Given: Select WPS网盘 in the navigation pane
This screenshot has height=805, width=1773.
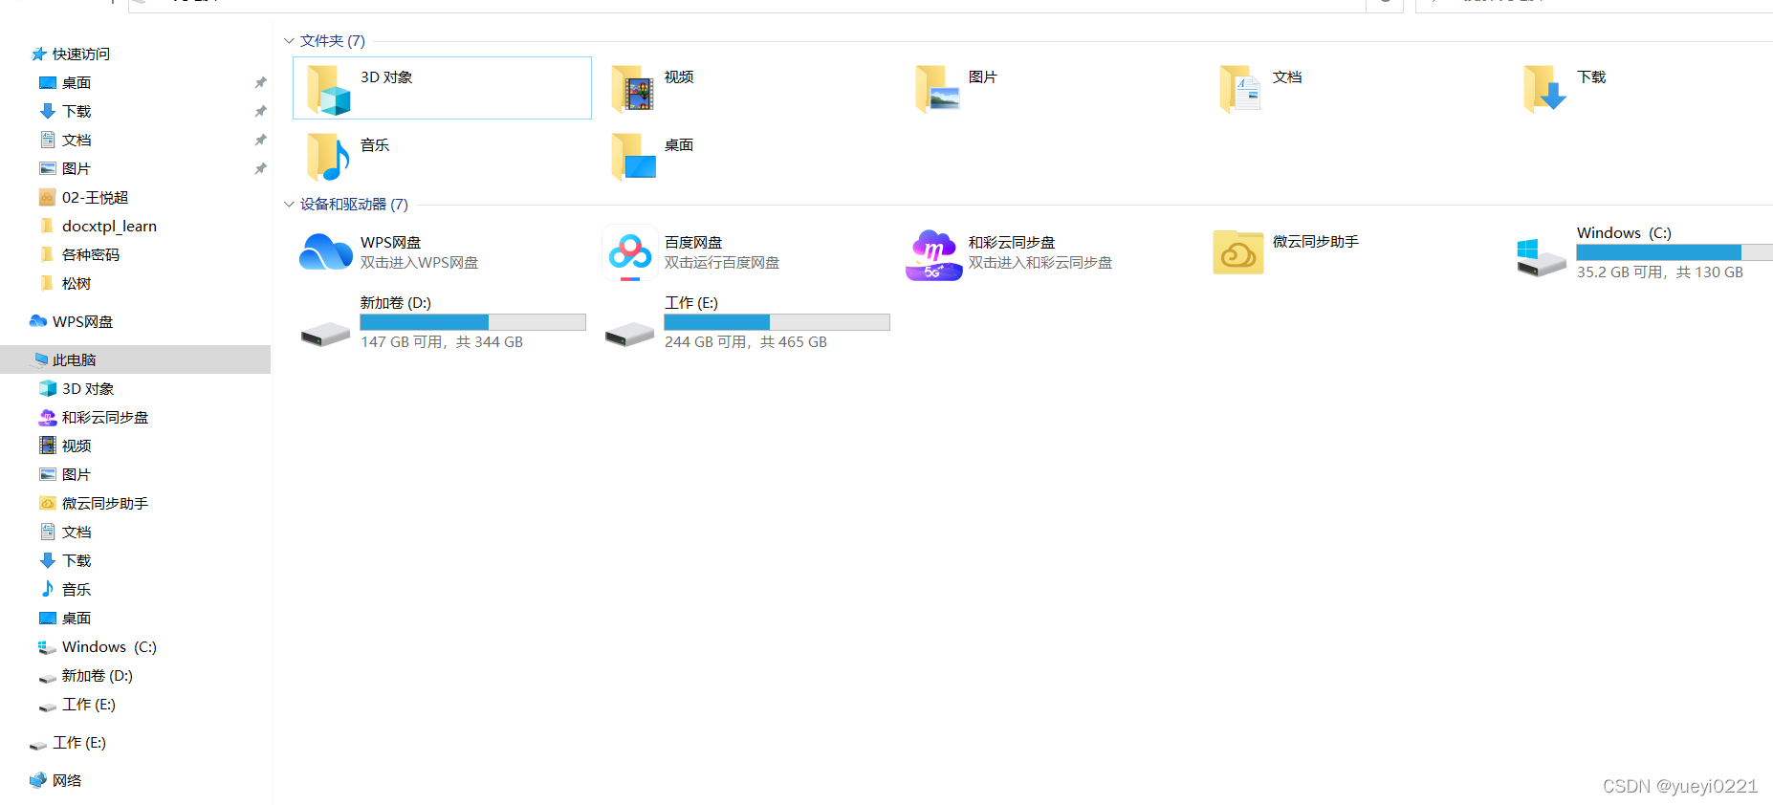Looking at the screenshot, I should pos(82,321).
